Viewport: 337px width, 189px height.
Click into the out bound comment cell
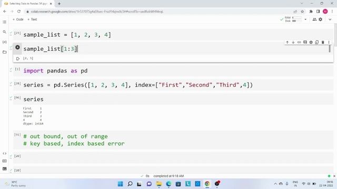click(173, 140)
